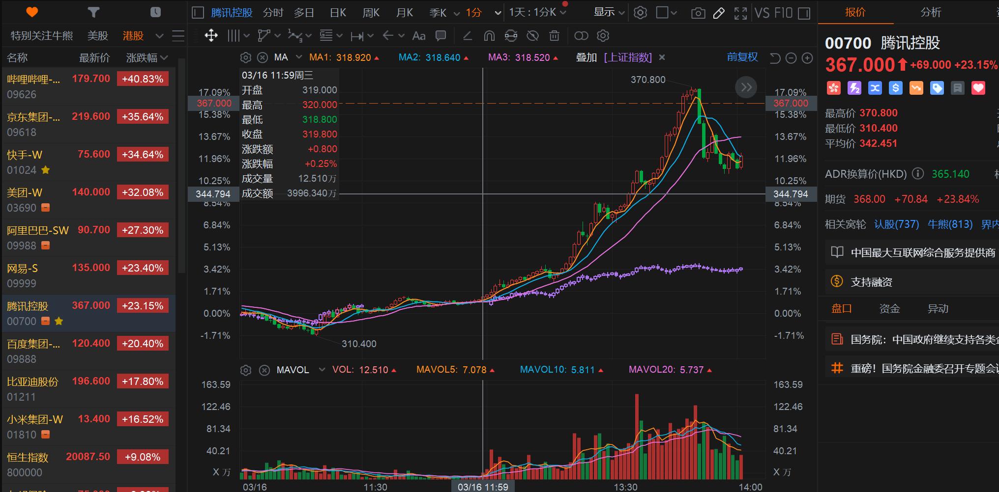Viewport: 999px width, 492px height.
Task: Select the Aa text annotation tool
Action: 418,35
